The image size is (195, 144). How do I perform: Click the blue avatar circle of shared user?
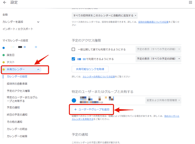(74, 100)
